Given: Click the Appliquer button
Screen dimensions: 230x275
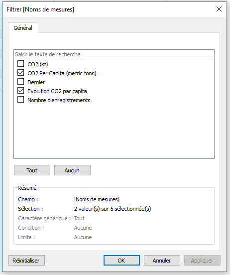Looking at the screenshot, I should [202, 261].
